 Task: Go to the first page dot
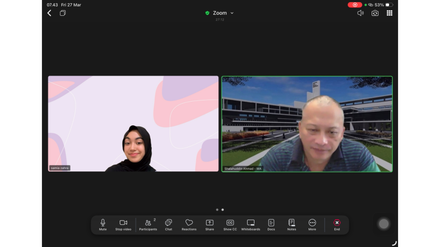pos(217,209)
